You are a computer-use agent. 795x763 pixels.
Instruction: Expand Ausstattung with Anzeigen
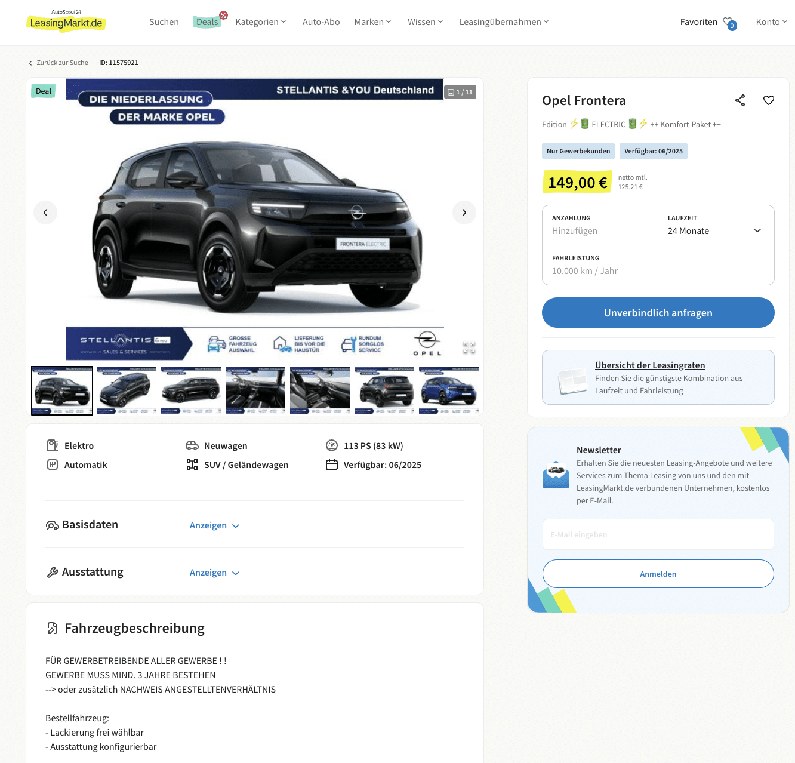coord(214,573)
